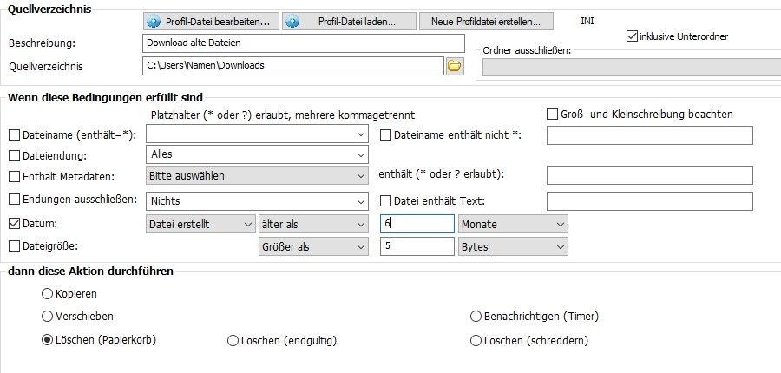Click the folder browse icon beside Quellverzeichnis
The height and width of the screenshot is (373, 781).
[x=454, y=66]
